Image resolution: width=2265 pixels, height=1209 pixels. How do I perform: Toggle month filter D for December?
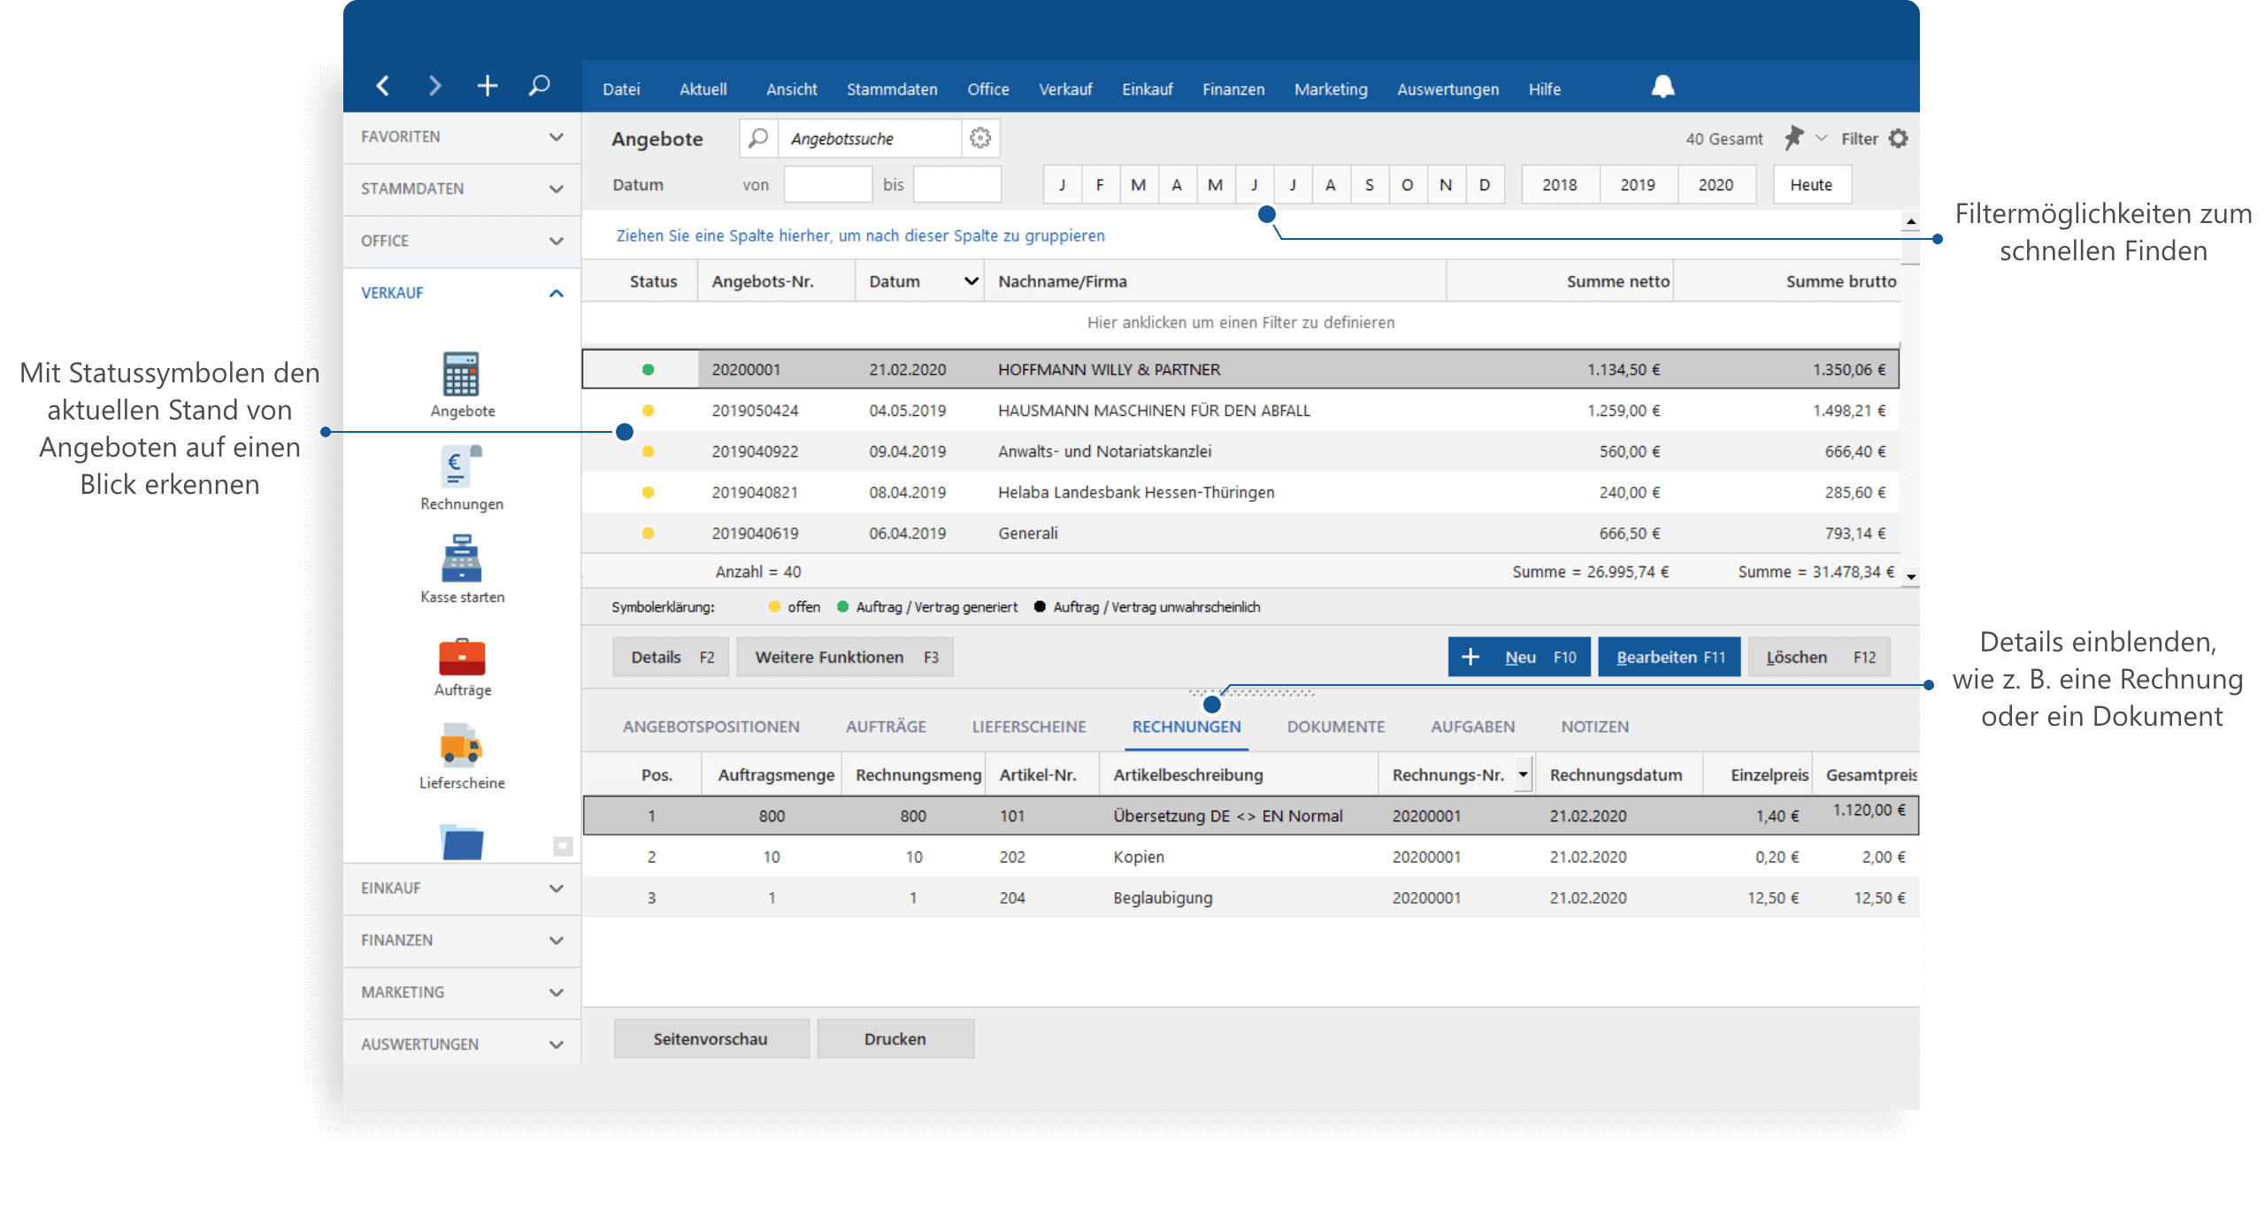point(1484,185)
